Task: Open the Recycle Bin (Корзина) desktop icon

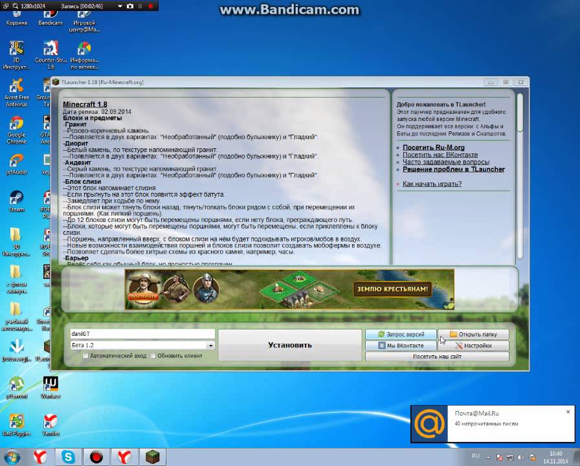Action: point(17,19)
